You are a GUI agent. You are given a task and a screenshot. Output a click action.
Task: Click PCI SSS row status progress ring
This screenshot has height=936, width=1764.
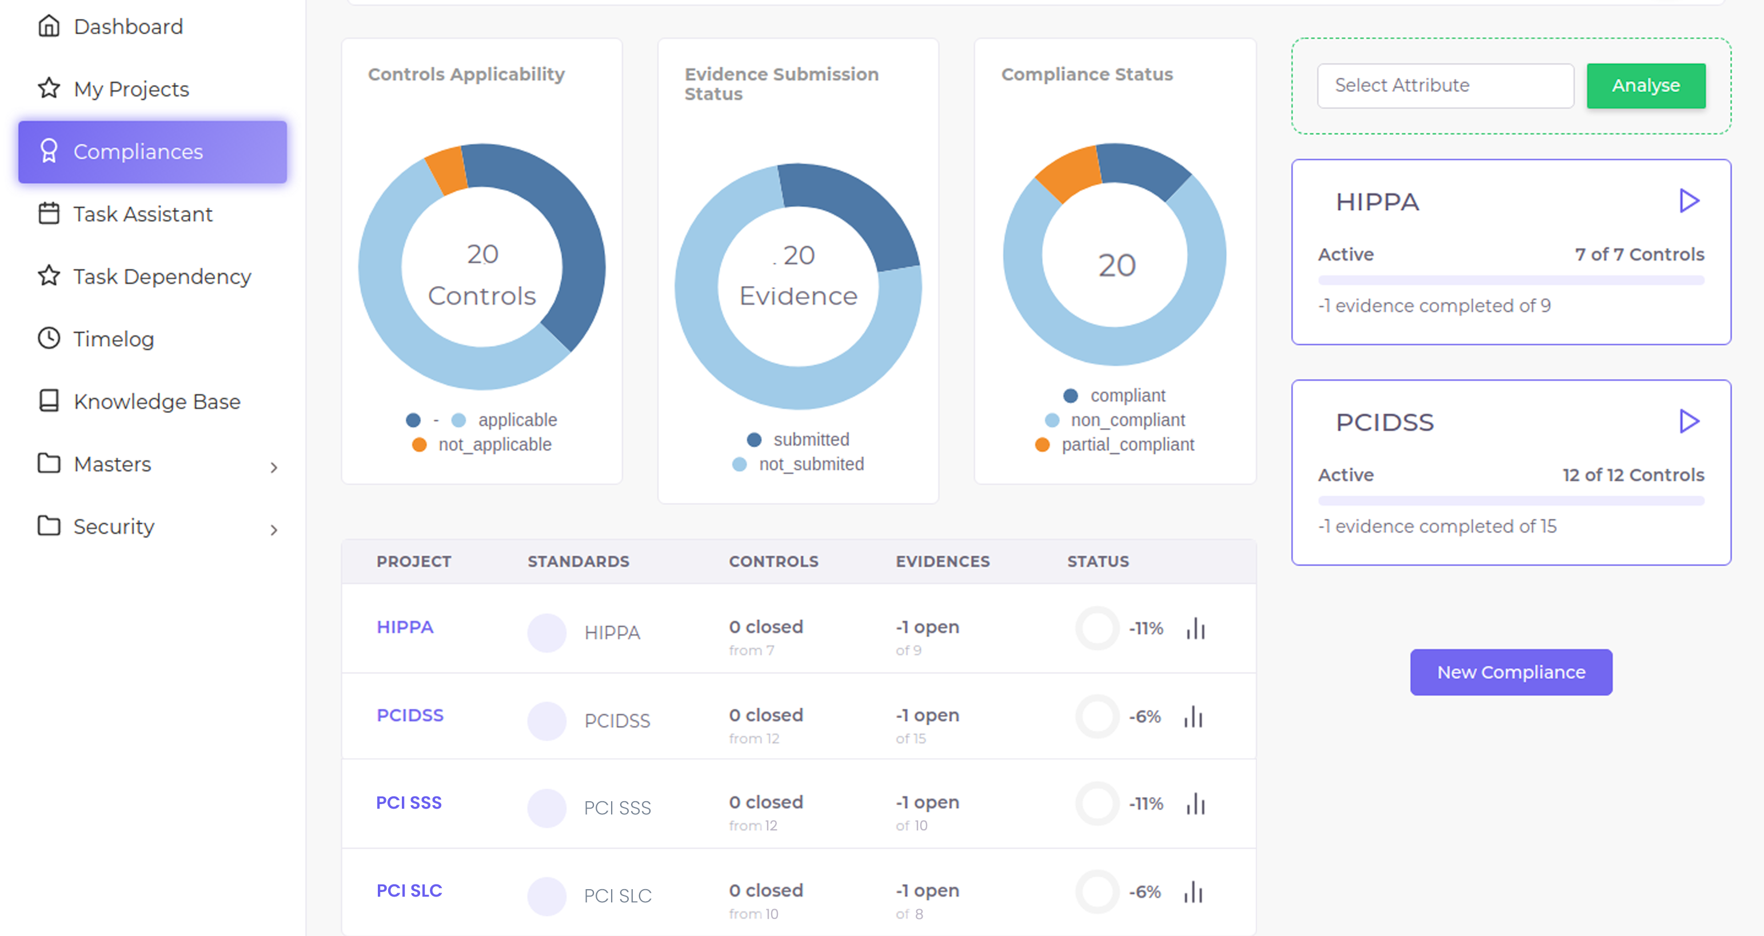point(1097,804)
